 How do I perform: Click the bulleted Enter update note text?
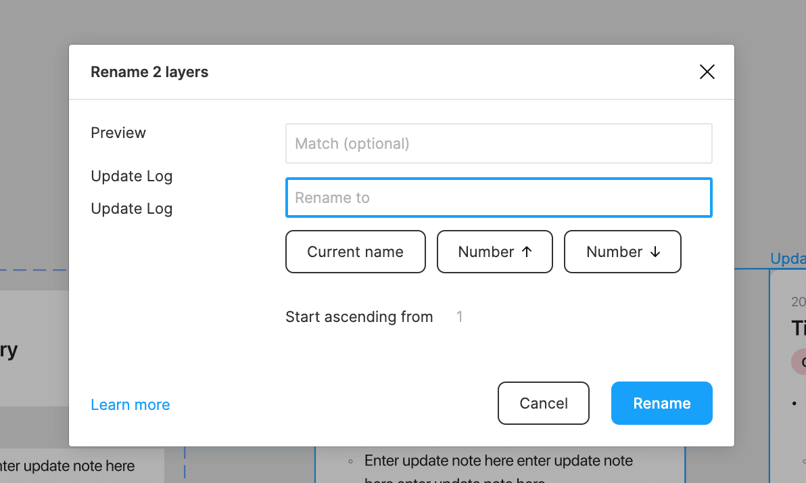point(498,461)
